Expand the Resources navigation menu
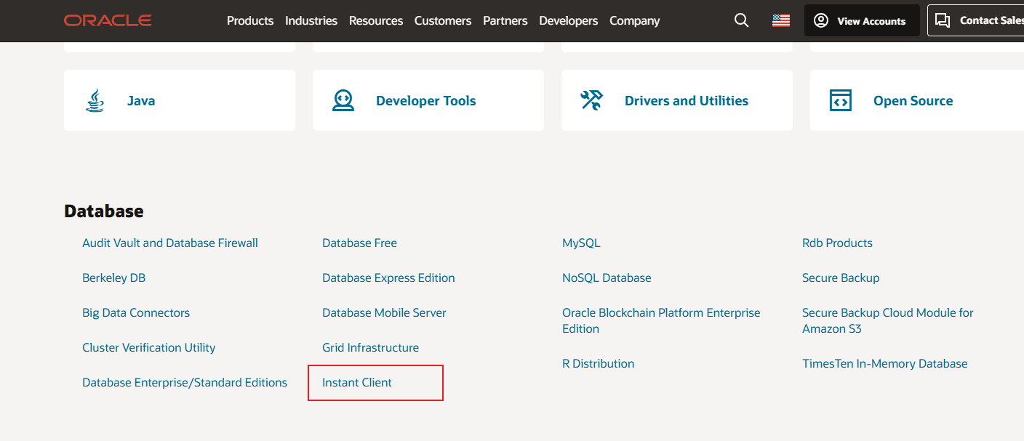 pos(376,20)
